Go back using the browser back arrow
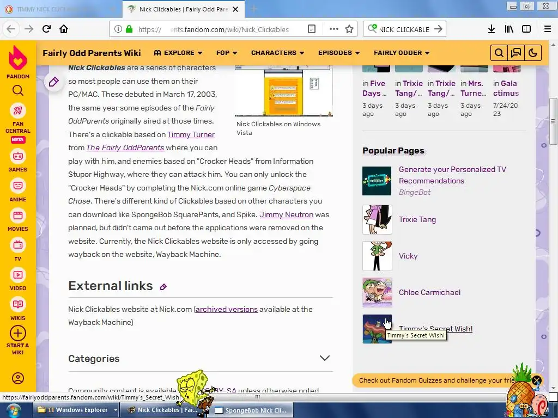The image size is (558, 418). click(x=11, y=29)
